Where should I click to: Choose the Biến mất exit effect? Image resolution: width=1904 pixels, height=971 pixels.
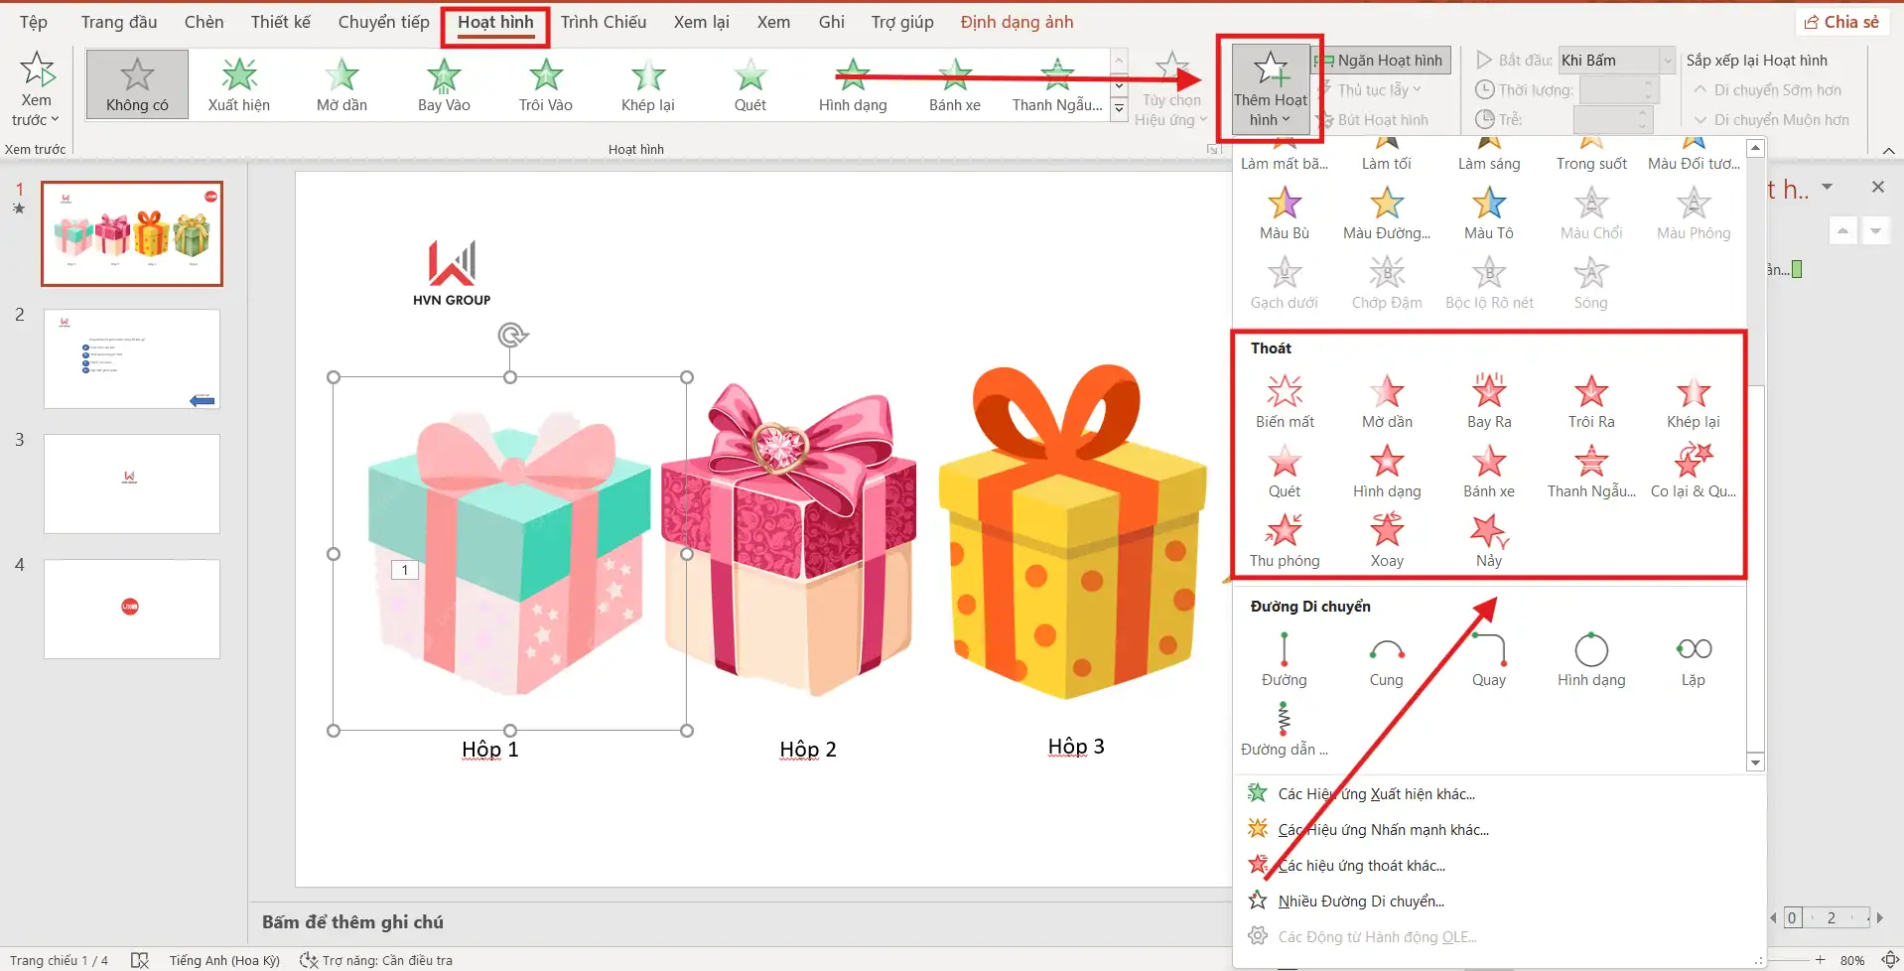(x=1284, y=401)
